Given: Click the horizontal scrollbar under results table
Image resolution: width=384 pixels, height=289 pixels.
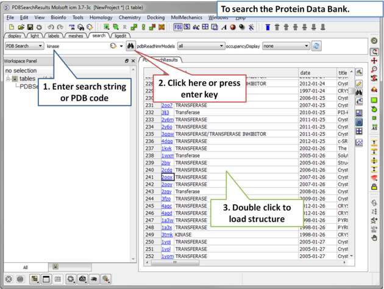Looking at the screenshot, I should coord(244,262).
